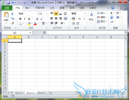
Task: Click in the formula bar input
Action: 86,33
